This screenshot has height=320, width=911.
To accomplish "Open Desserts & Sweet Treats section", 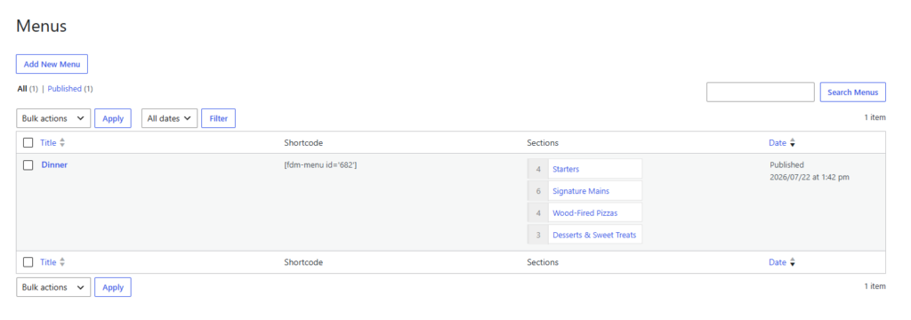I will click(x=594, y=236).
